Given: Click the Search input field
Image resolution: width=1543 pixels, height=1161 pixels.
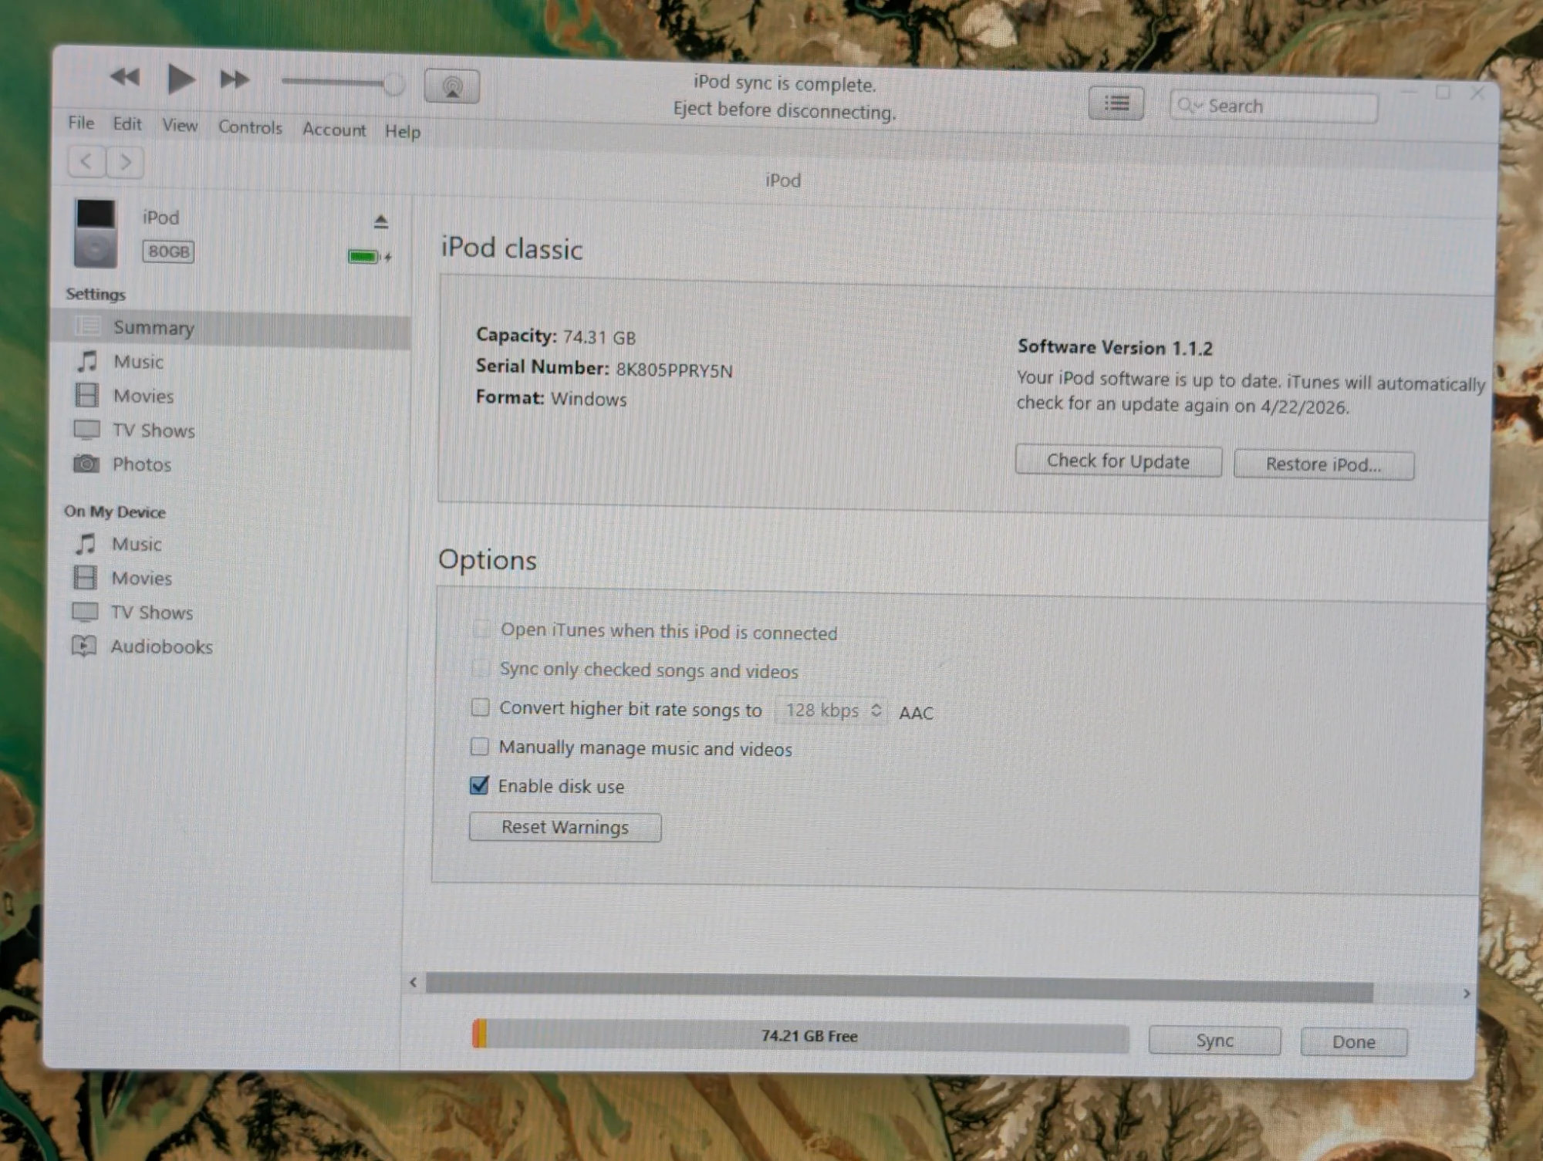Looking at the screenshot, I should [x=1274, y=106].
